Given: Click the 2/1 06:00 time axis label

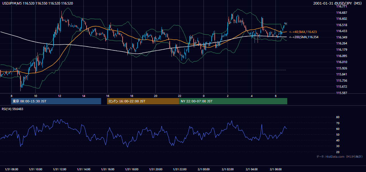Looking at the screenshot, I should (x=276, y=169).
